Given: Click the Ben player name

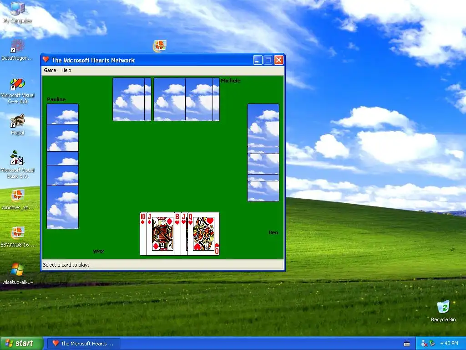Looking at the screenshot, I should point(274,232).
